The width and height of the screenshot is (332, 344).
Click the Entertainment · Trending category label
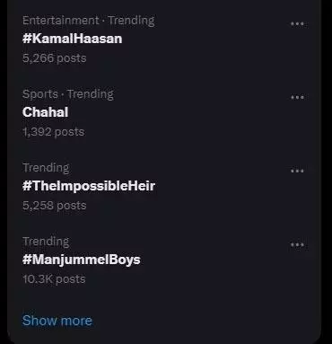(89, 21)
